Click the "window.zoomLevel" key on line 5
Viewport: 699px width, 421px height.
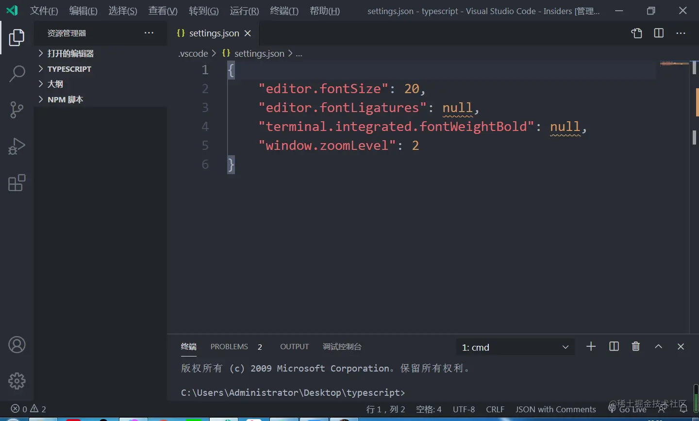pos(327,146)
